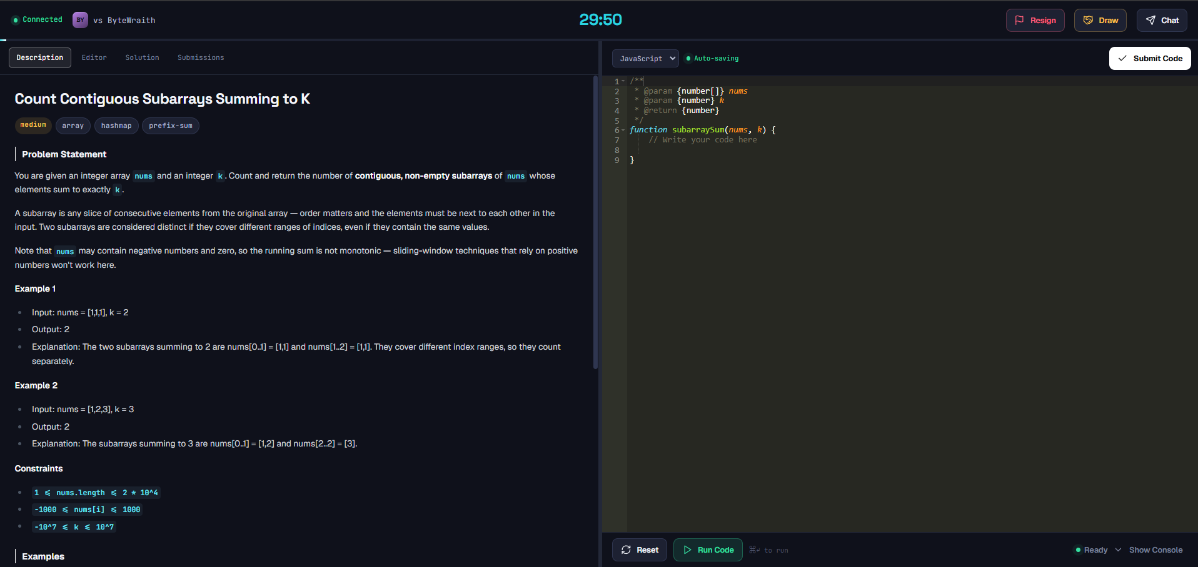
Task: Click the handshake icon on Draw
Action: 1088,20
